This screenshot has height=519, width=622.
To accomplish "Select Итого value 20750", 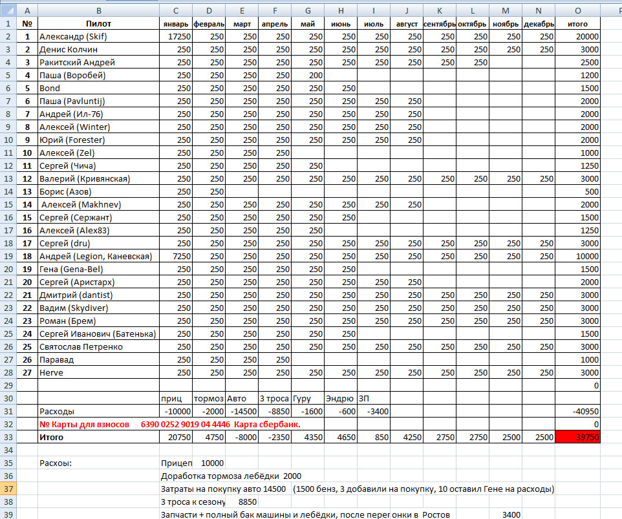I will point(176,437).
